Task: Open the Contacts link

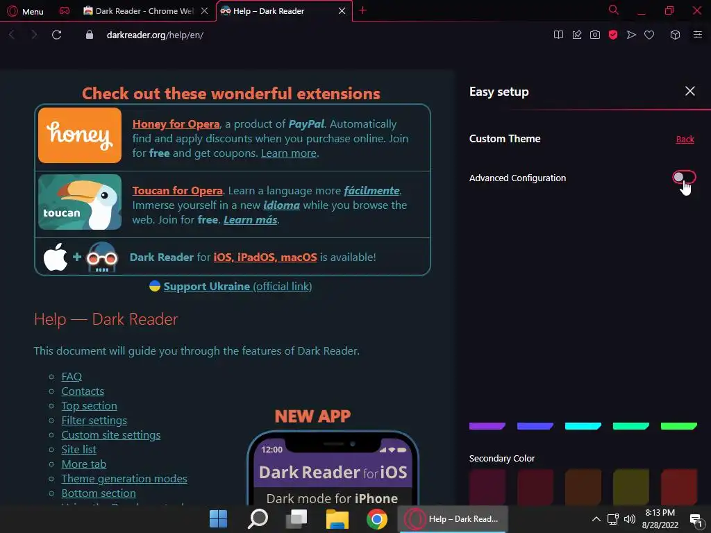Action: coord(83,391)
